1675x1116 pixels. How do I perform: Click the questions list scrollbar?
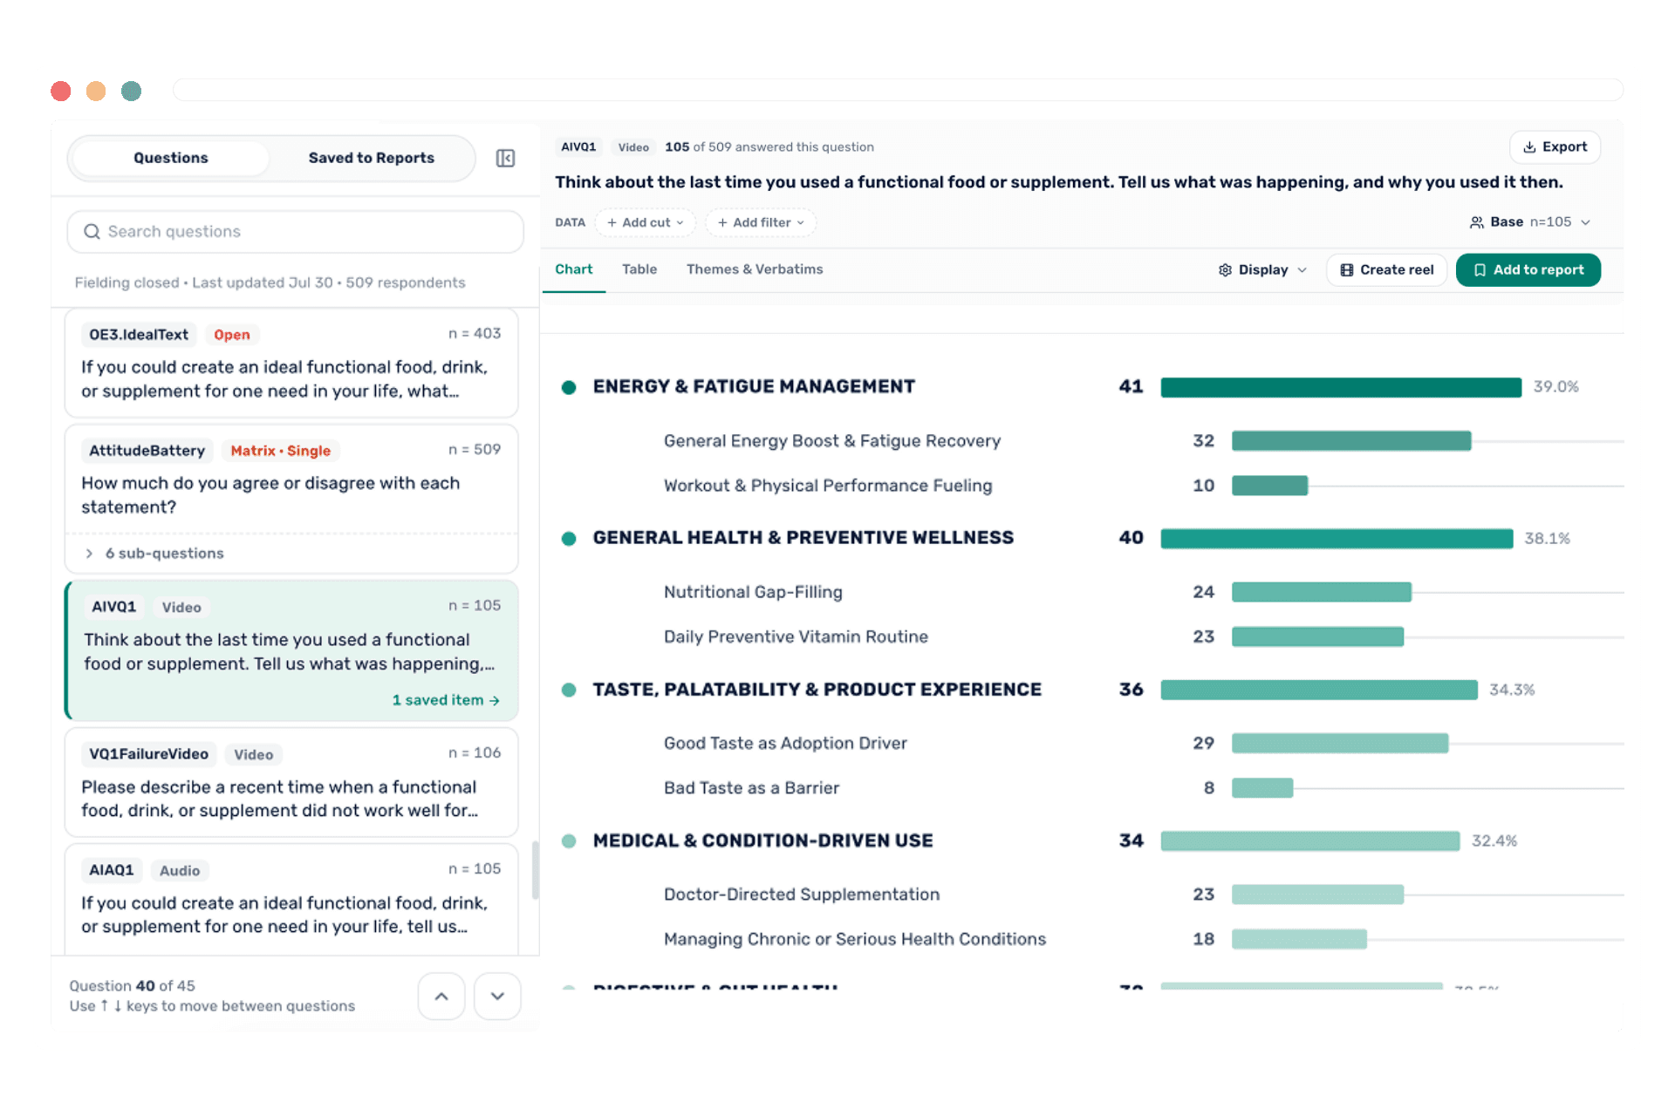[535, 869]
